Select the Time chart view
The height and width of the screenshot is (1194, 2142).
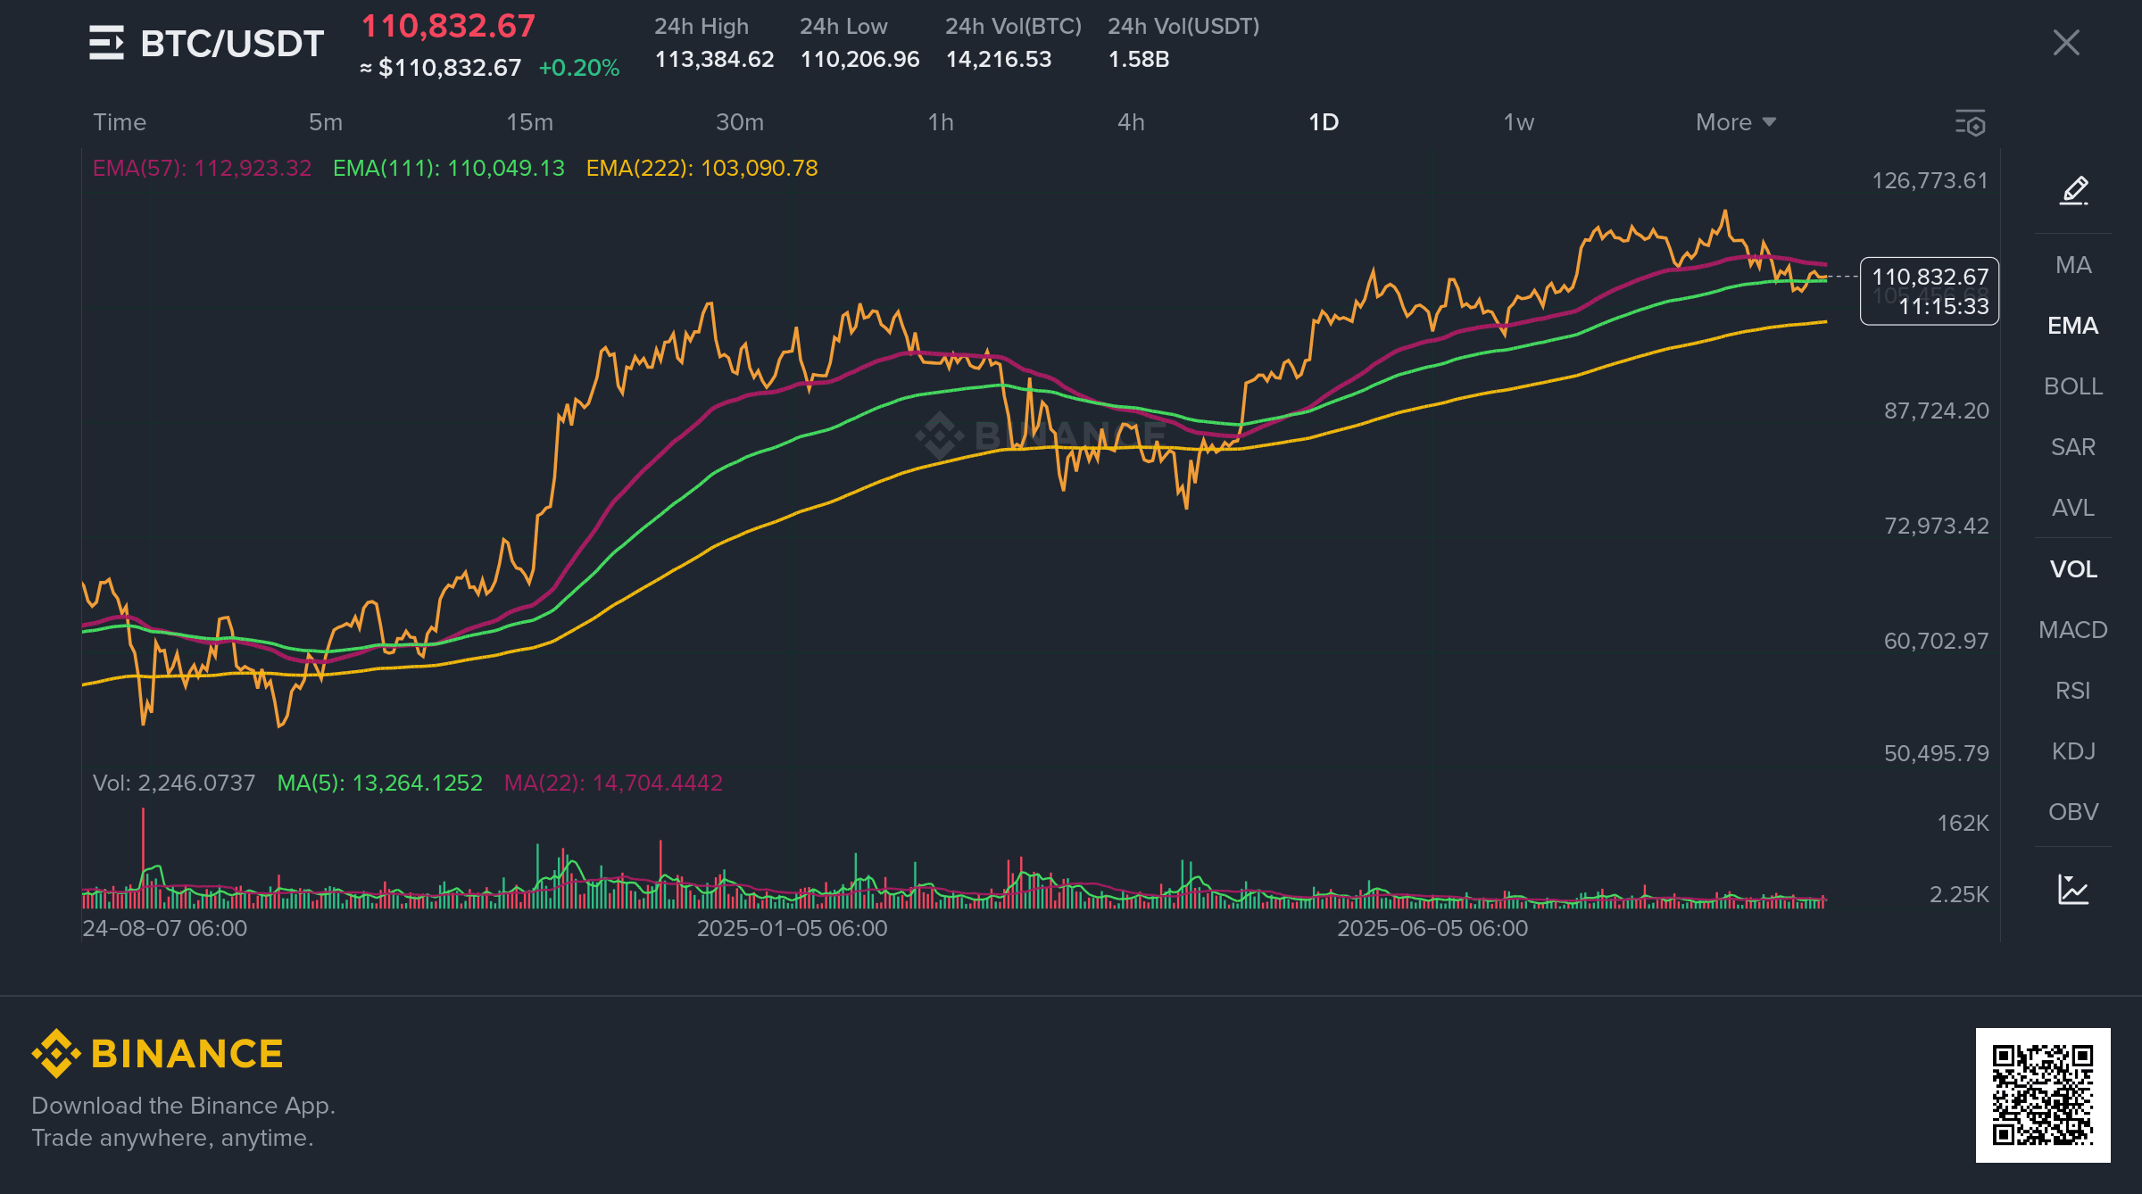120,122
